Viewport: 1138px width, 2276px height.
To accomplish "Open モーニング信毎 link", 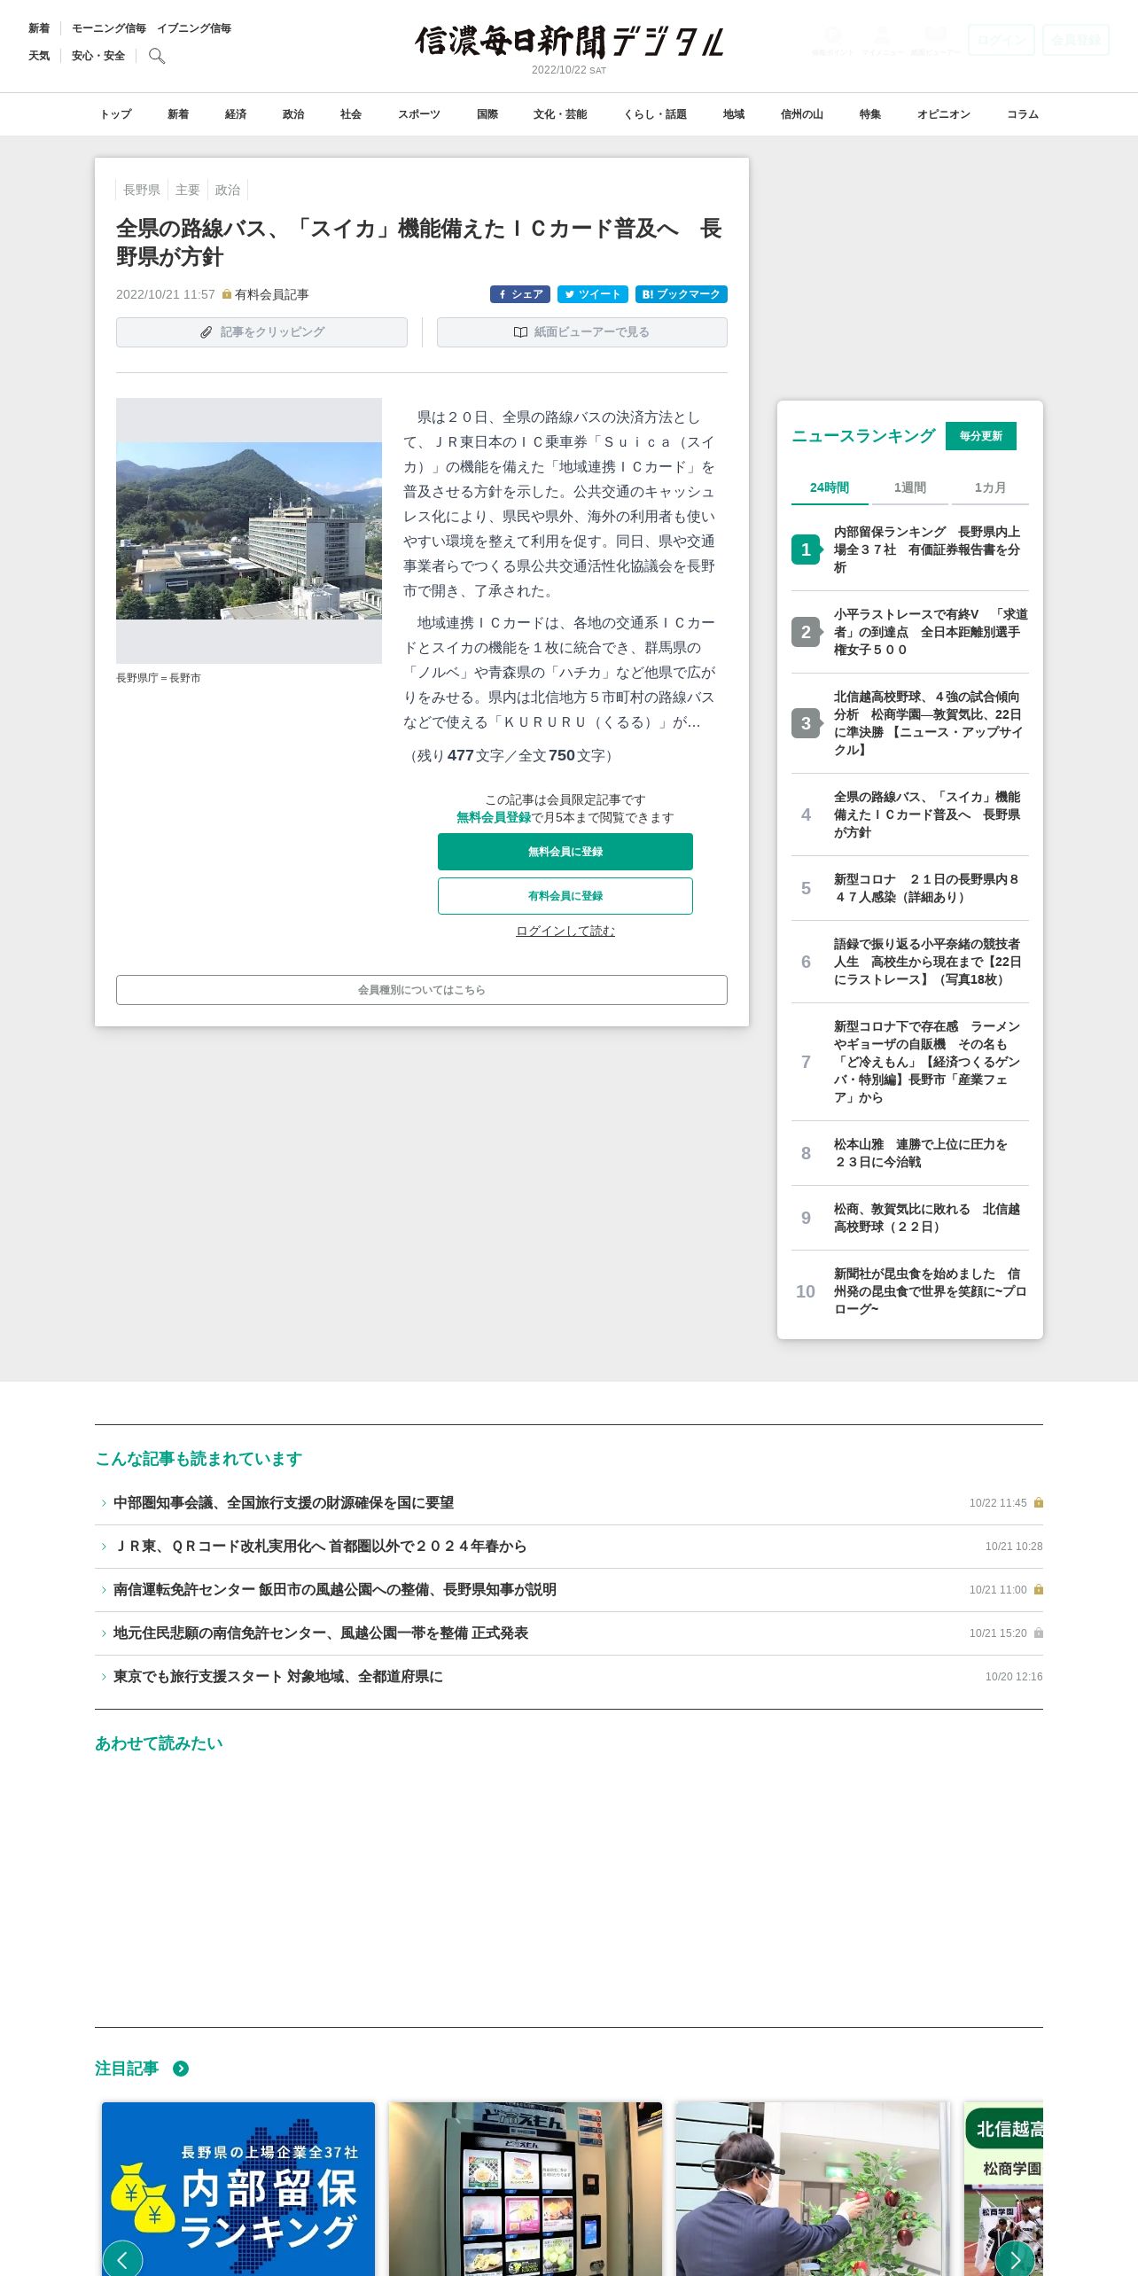I will [109, 28].
